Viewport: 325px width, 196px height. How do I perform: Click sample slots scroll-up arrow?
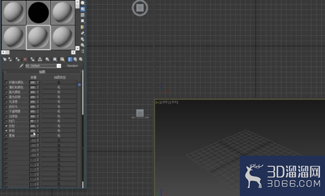(78, 2)
